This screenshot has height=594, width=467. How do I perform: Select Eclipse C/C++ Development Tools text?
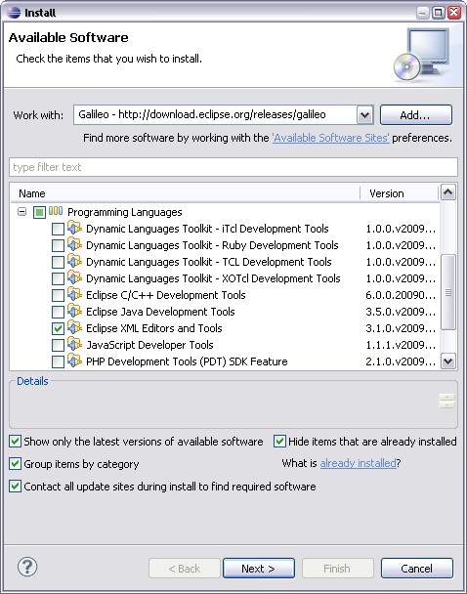(165, 295)
